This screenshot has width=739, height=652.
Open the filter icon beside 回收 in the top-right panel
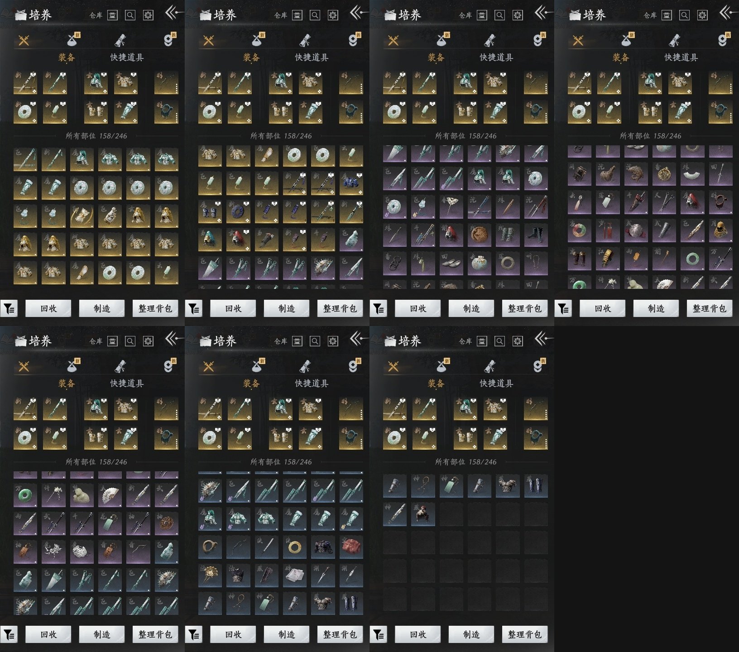point(563,309)
